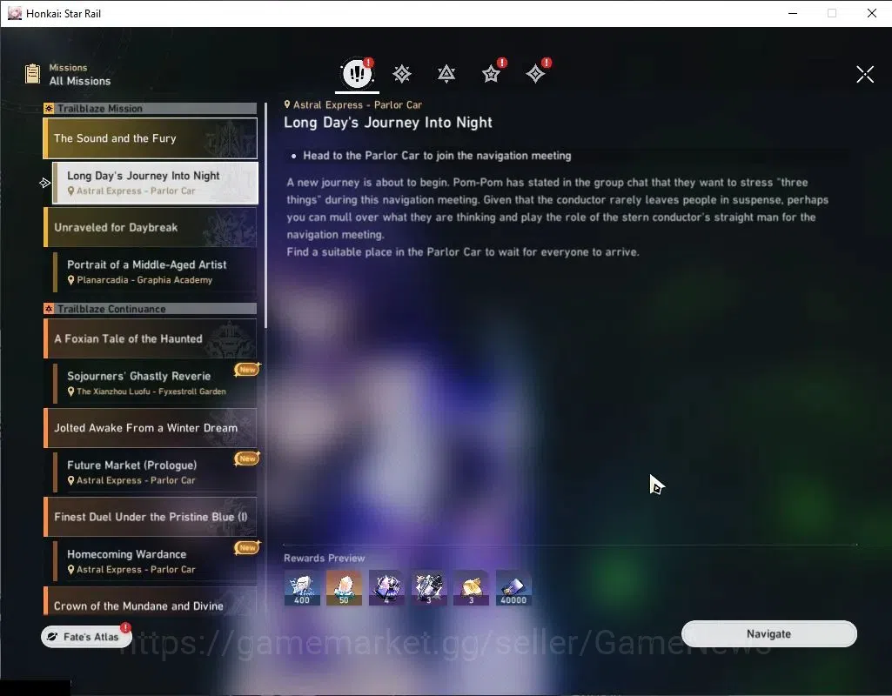Open A Foxian Tale of the Haunted group
Image resolution: width=892 pixels, height=696 pixels.
(151, 339)
